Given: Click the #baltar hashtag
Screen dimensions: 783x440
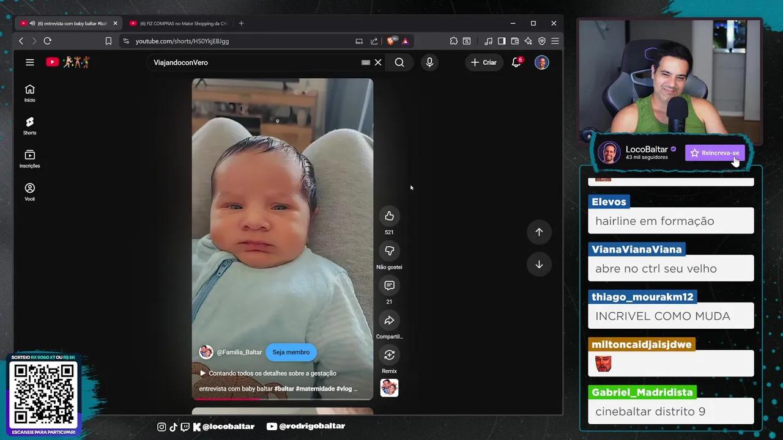Looking at the screenshot, I should point(284,389).
